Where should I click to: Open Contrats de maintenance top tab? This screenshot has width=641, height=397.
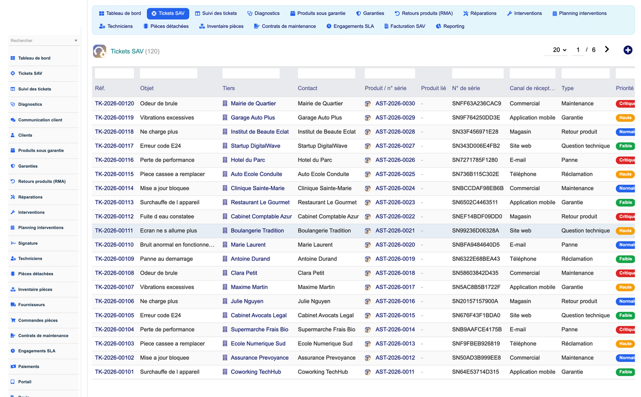pos(285,26)
